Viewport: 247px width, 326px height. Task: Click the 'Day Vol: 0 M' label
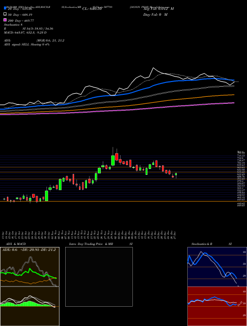[x=155, y=15]
